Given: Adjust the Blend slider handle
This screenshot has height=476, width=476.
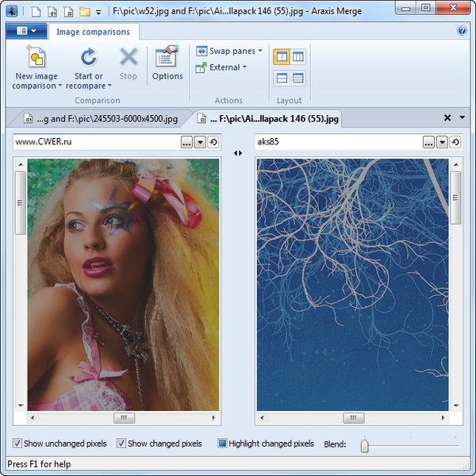Looking at the screenshot, I should pos(364,445).
